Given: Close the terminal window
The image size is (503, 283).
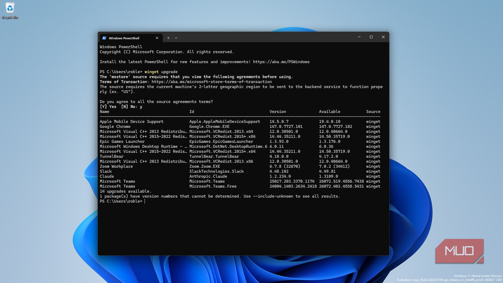Looking at the screenshot, I should click(x=383, y=37).
